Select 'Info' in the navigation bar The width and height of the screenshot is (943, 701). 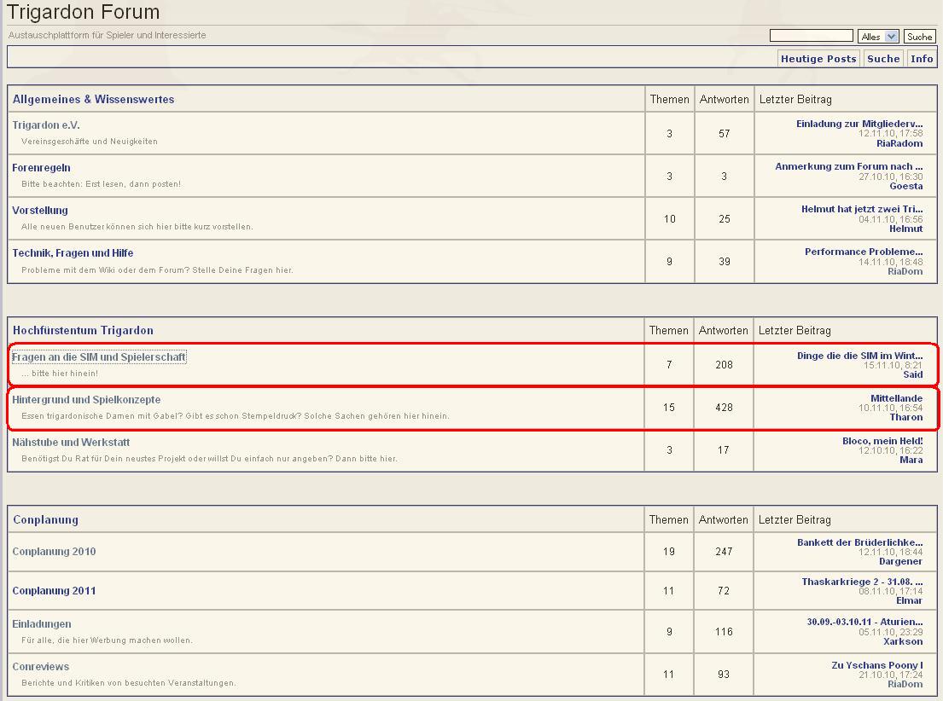pyautogui.click(x=922, y=59)
